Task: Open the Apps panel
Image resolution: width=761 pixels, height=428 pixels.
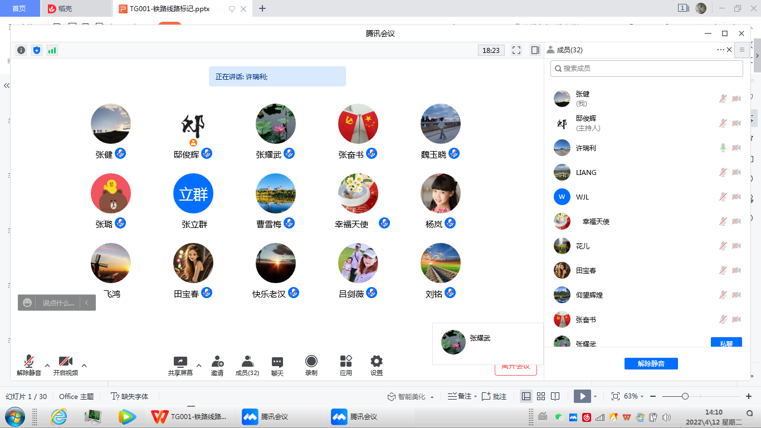Action: pyautogui.click(x=346, y=365)
